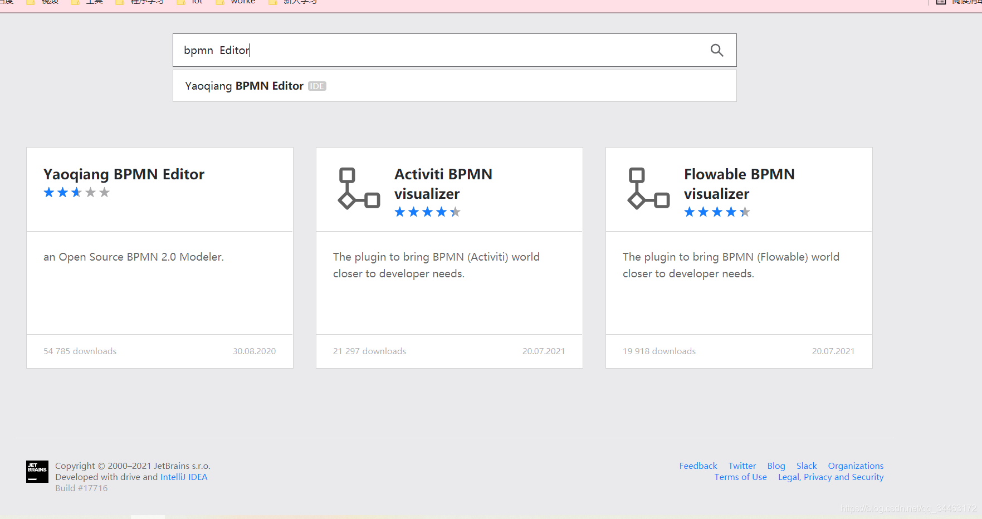
Task: Open the 'worke' bookmarks folder
Action: click(x=236, y=2)
